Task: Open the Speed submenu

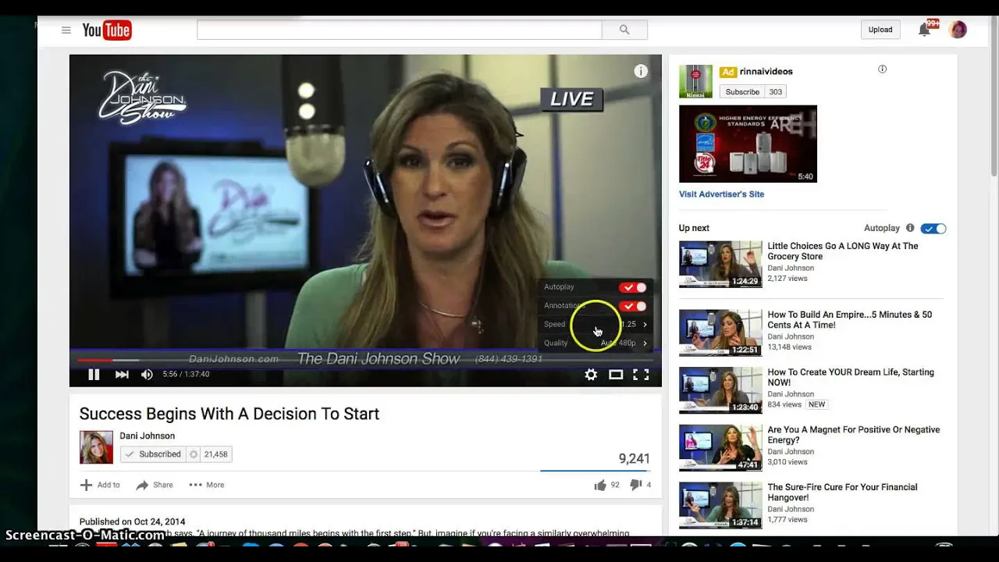Action: pyautogui.click(x=596, y=324)
